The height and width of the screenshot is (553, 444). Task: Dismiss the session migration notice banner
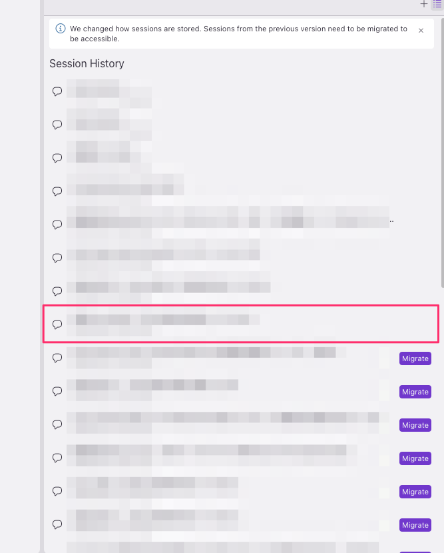click(x=421, y=31)
